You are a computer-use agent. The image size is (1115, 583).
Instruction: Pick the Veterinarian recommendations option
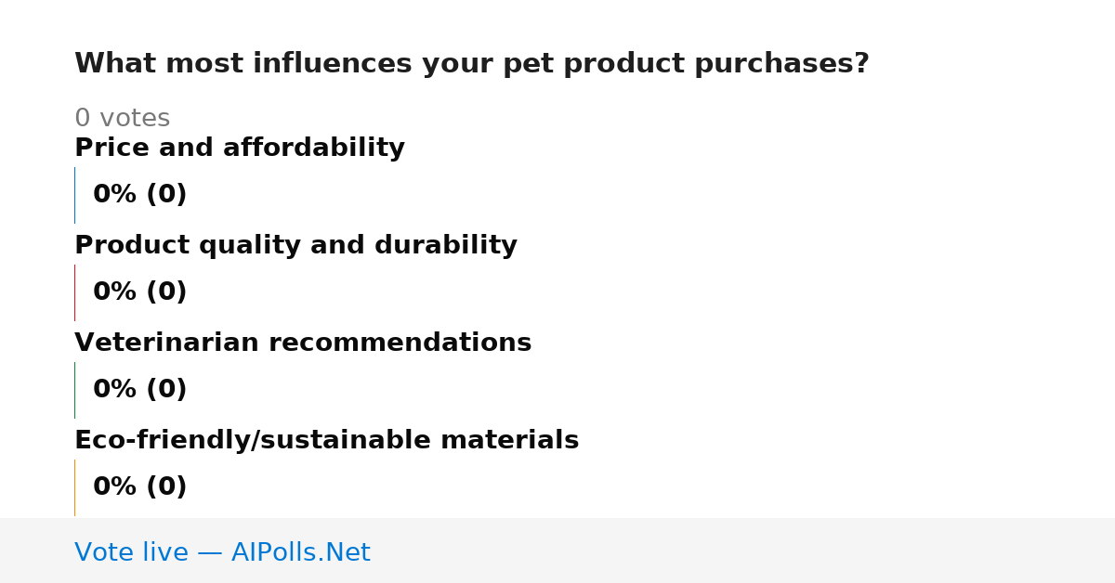tap(303, 343)
